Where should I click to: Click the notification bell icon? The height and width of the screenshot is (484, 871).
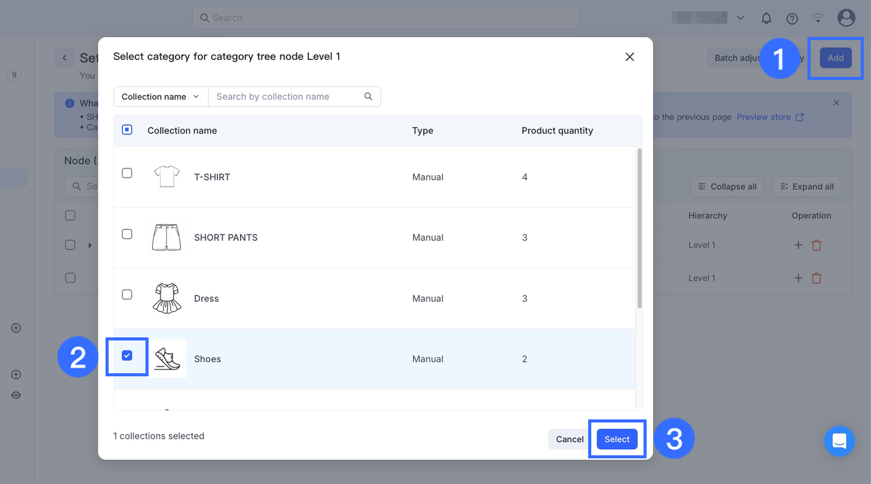point(766,18)
